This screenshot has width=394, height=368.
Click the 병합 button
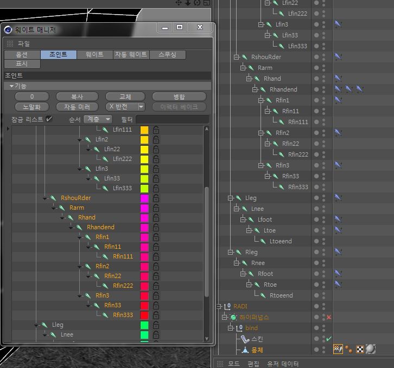tap(179, 96)
